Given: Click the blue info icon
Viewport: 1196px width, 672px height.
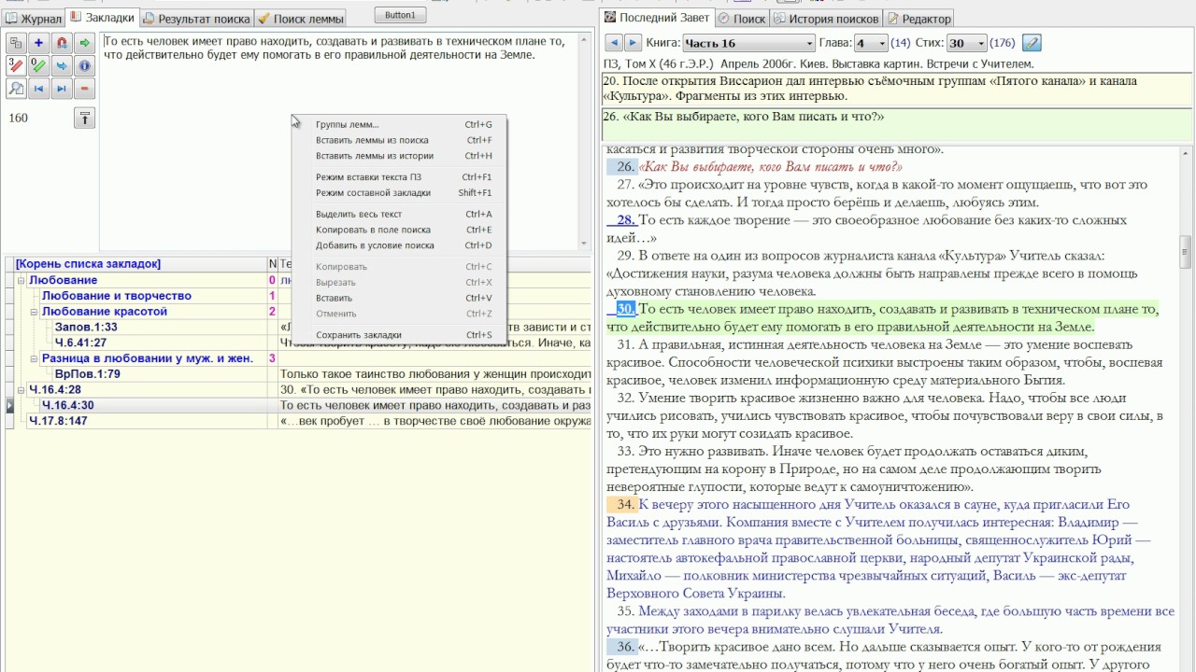Looking at the screenshot, I should point(84,65).
